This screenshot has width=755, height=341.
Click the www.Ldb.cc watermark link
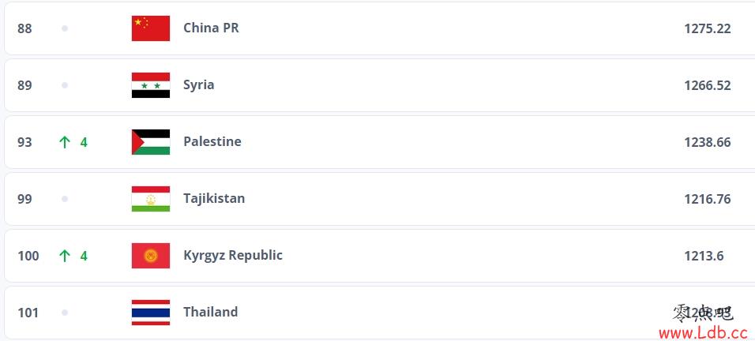point(703,332)
